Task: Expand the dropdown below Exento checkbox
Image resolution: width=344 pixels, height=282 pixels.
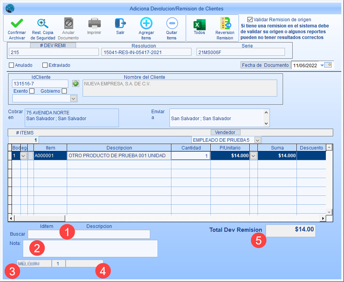Action: 73,99
